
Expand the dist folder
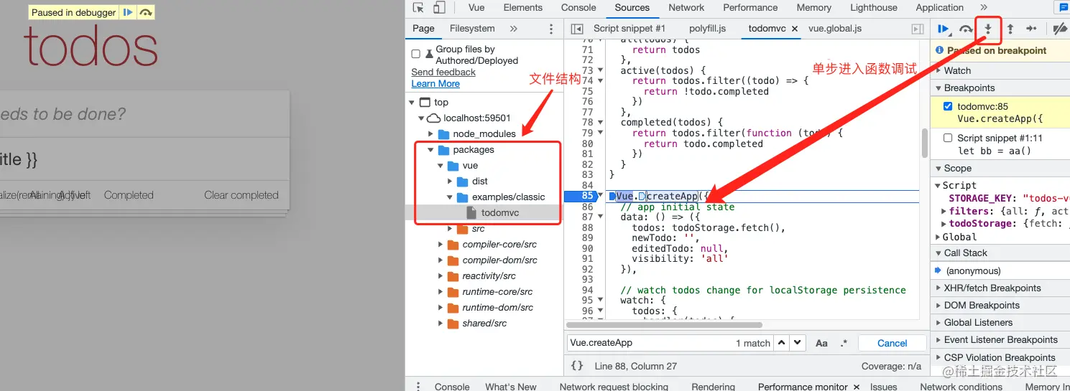pos(450,182)
